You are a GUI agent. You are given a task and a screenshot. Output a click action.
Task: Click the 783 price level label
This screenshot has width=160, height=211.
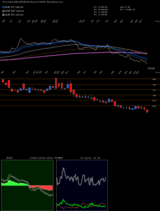pyautogui.click(x=154, y=85)
